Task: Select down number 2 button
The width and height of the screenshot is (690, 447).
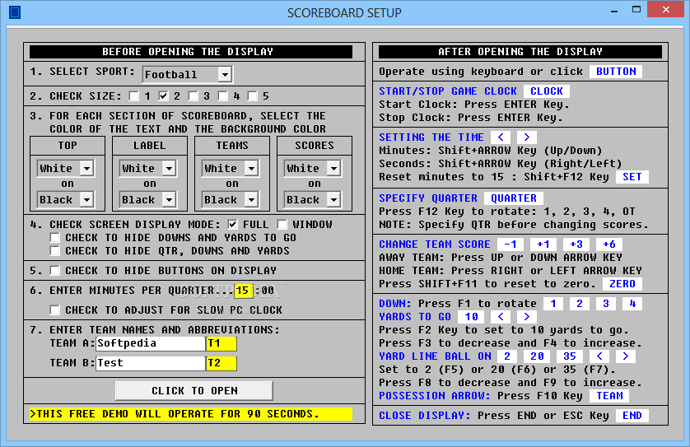Action: click(580, 304)
